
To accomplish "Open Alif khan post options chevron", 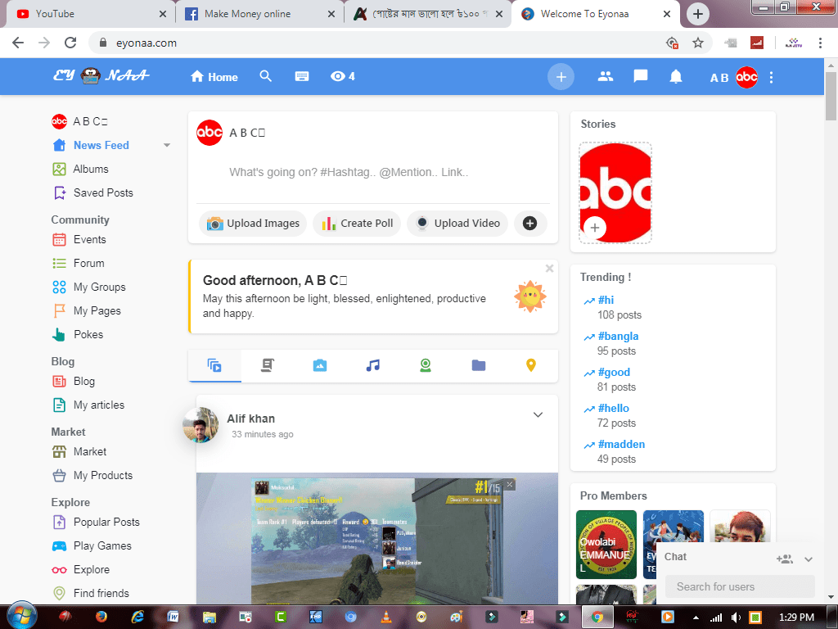I will [538, 414].
